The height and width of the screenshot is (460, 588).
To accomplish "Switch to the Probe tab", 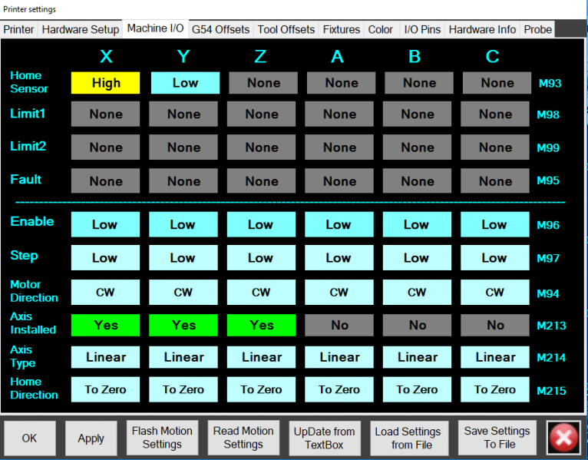I will pos(537,29).
